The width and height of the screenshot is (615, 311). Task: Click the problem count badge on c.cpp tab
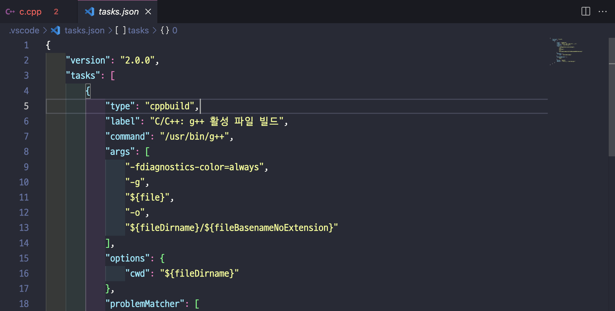(x=56, y=12)
